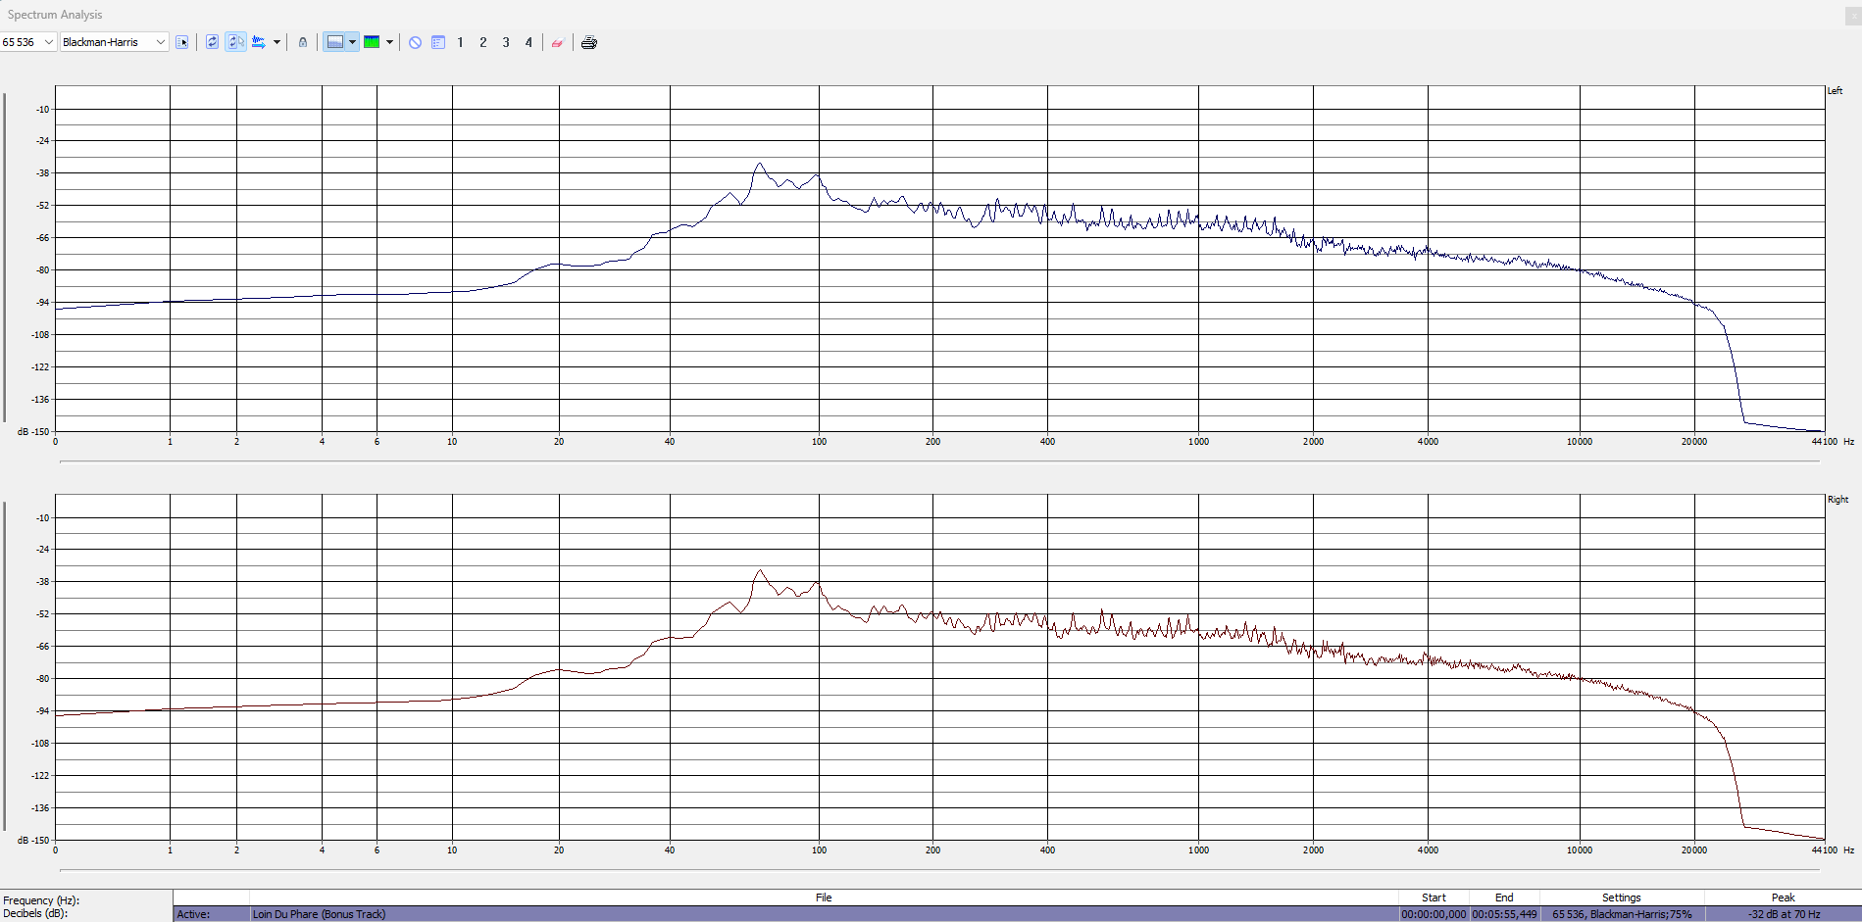Click the printer icon
The image size is (1862, 922).
click(x=588, y=42)
